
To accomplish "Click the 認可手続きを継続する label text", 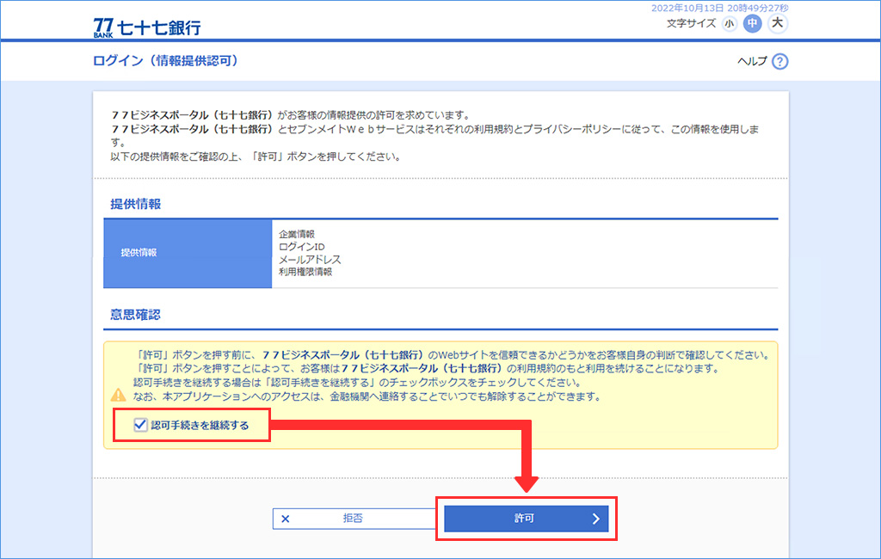I will tap(200, 426).
